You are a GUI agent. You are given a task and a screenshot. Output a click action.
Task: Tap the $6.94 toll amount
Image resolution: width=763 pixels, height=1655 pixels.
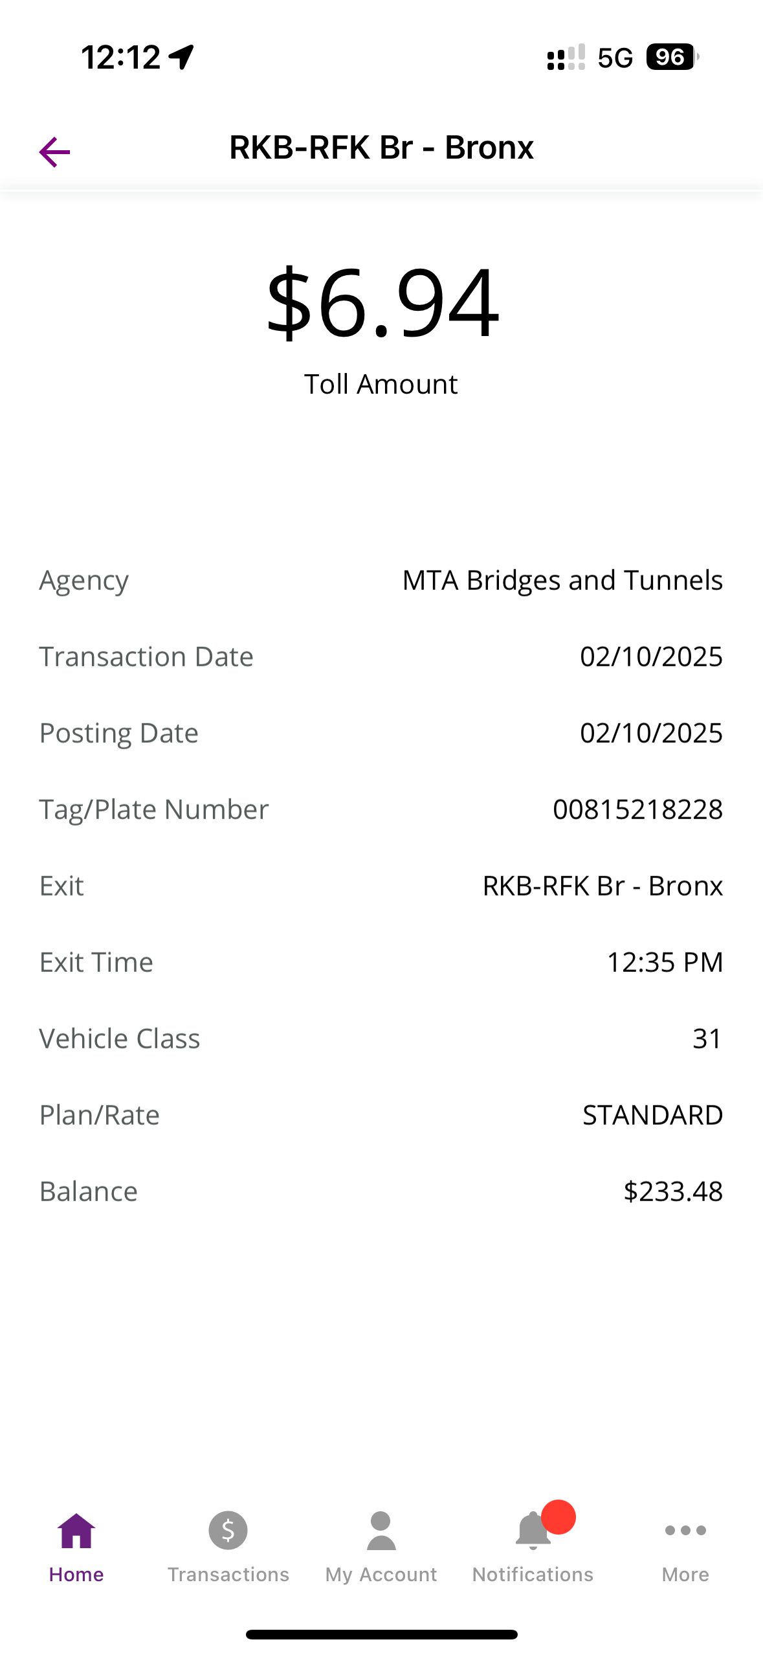click(382, 303)
